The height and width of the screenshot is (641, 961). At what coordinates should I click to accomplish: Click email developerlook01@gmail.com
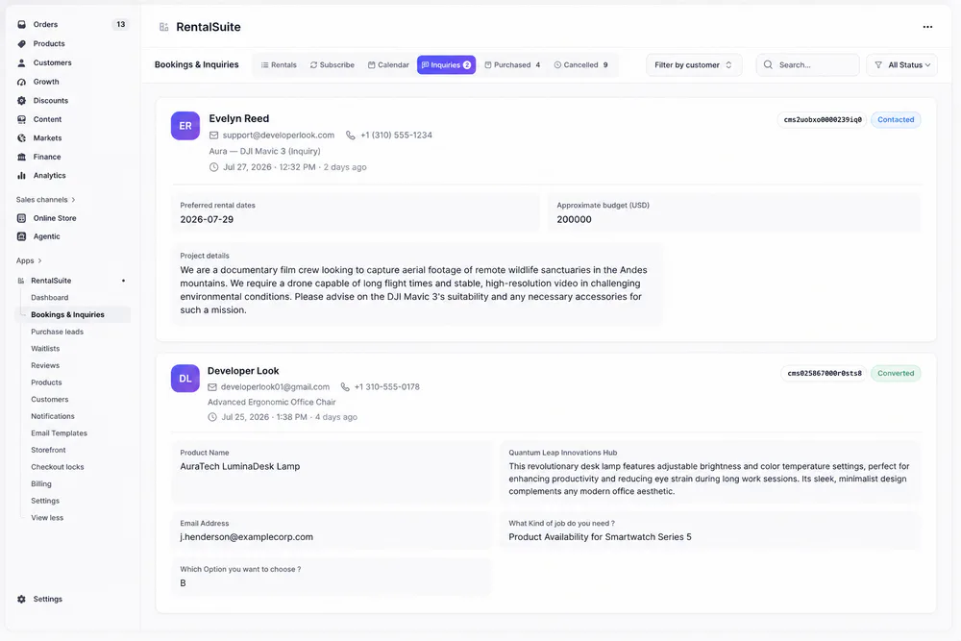click(x=275, y=387)
